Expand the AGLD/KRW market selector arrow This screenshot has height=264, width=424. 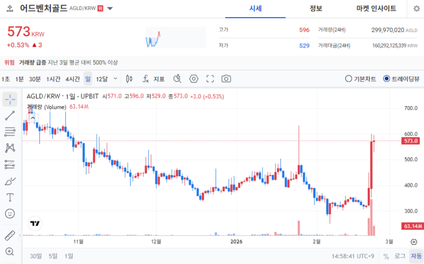pyautogui.click(x=110, y=8)
